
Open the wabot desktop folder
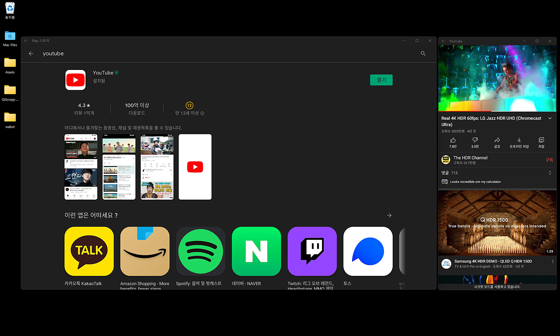(10, 120)
